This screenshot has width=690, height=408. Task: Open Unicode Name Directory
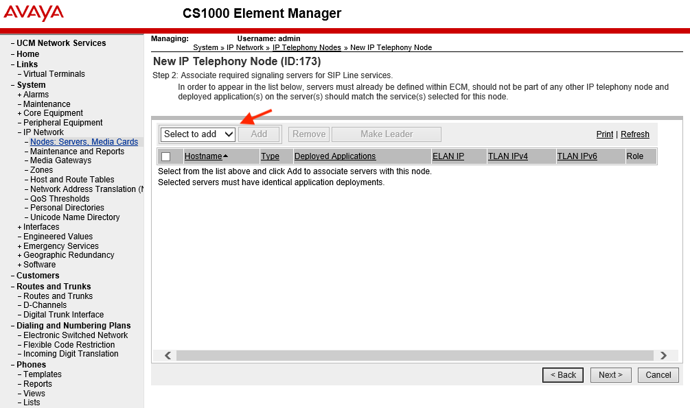(75, 217)
